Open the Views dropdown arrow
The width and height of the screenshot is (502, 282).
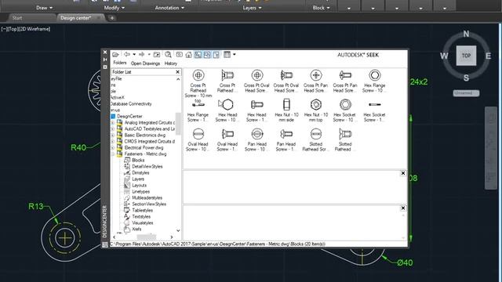235,55
